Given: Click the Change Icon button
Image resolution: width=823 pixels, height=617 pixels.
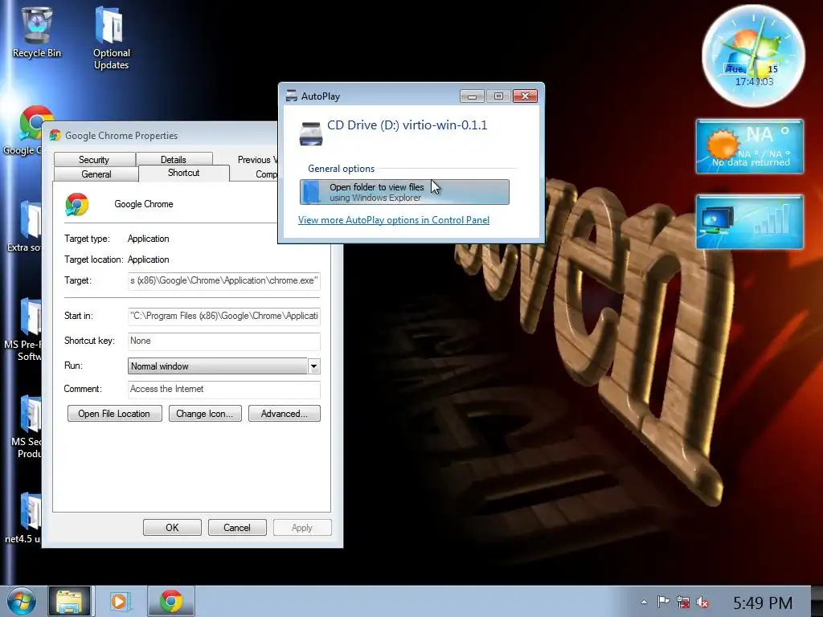Looking at the screenshot, I should [x=205, y=414].
